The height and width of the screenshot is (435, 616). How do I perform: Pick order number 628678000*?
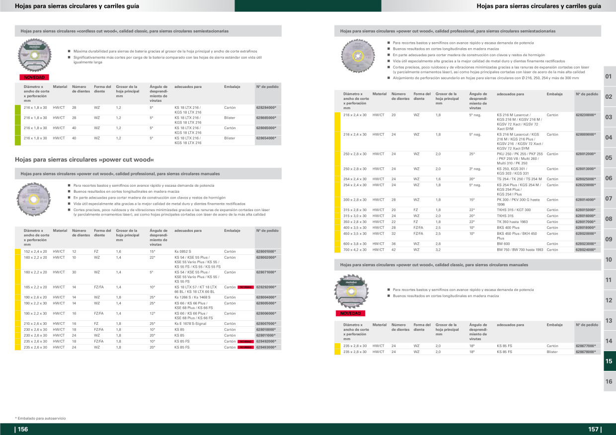point(586,352)
